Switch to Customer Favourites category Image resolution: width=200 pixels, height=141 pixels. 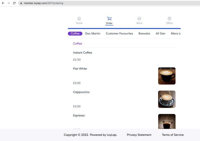point(119,33)
